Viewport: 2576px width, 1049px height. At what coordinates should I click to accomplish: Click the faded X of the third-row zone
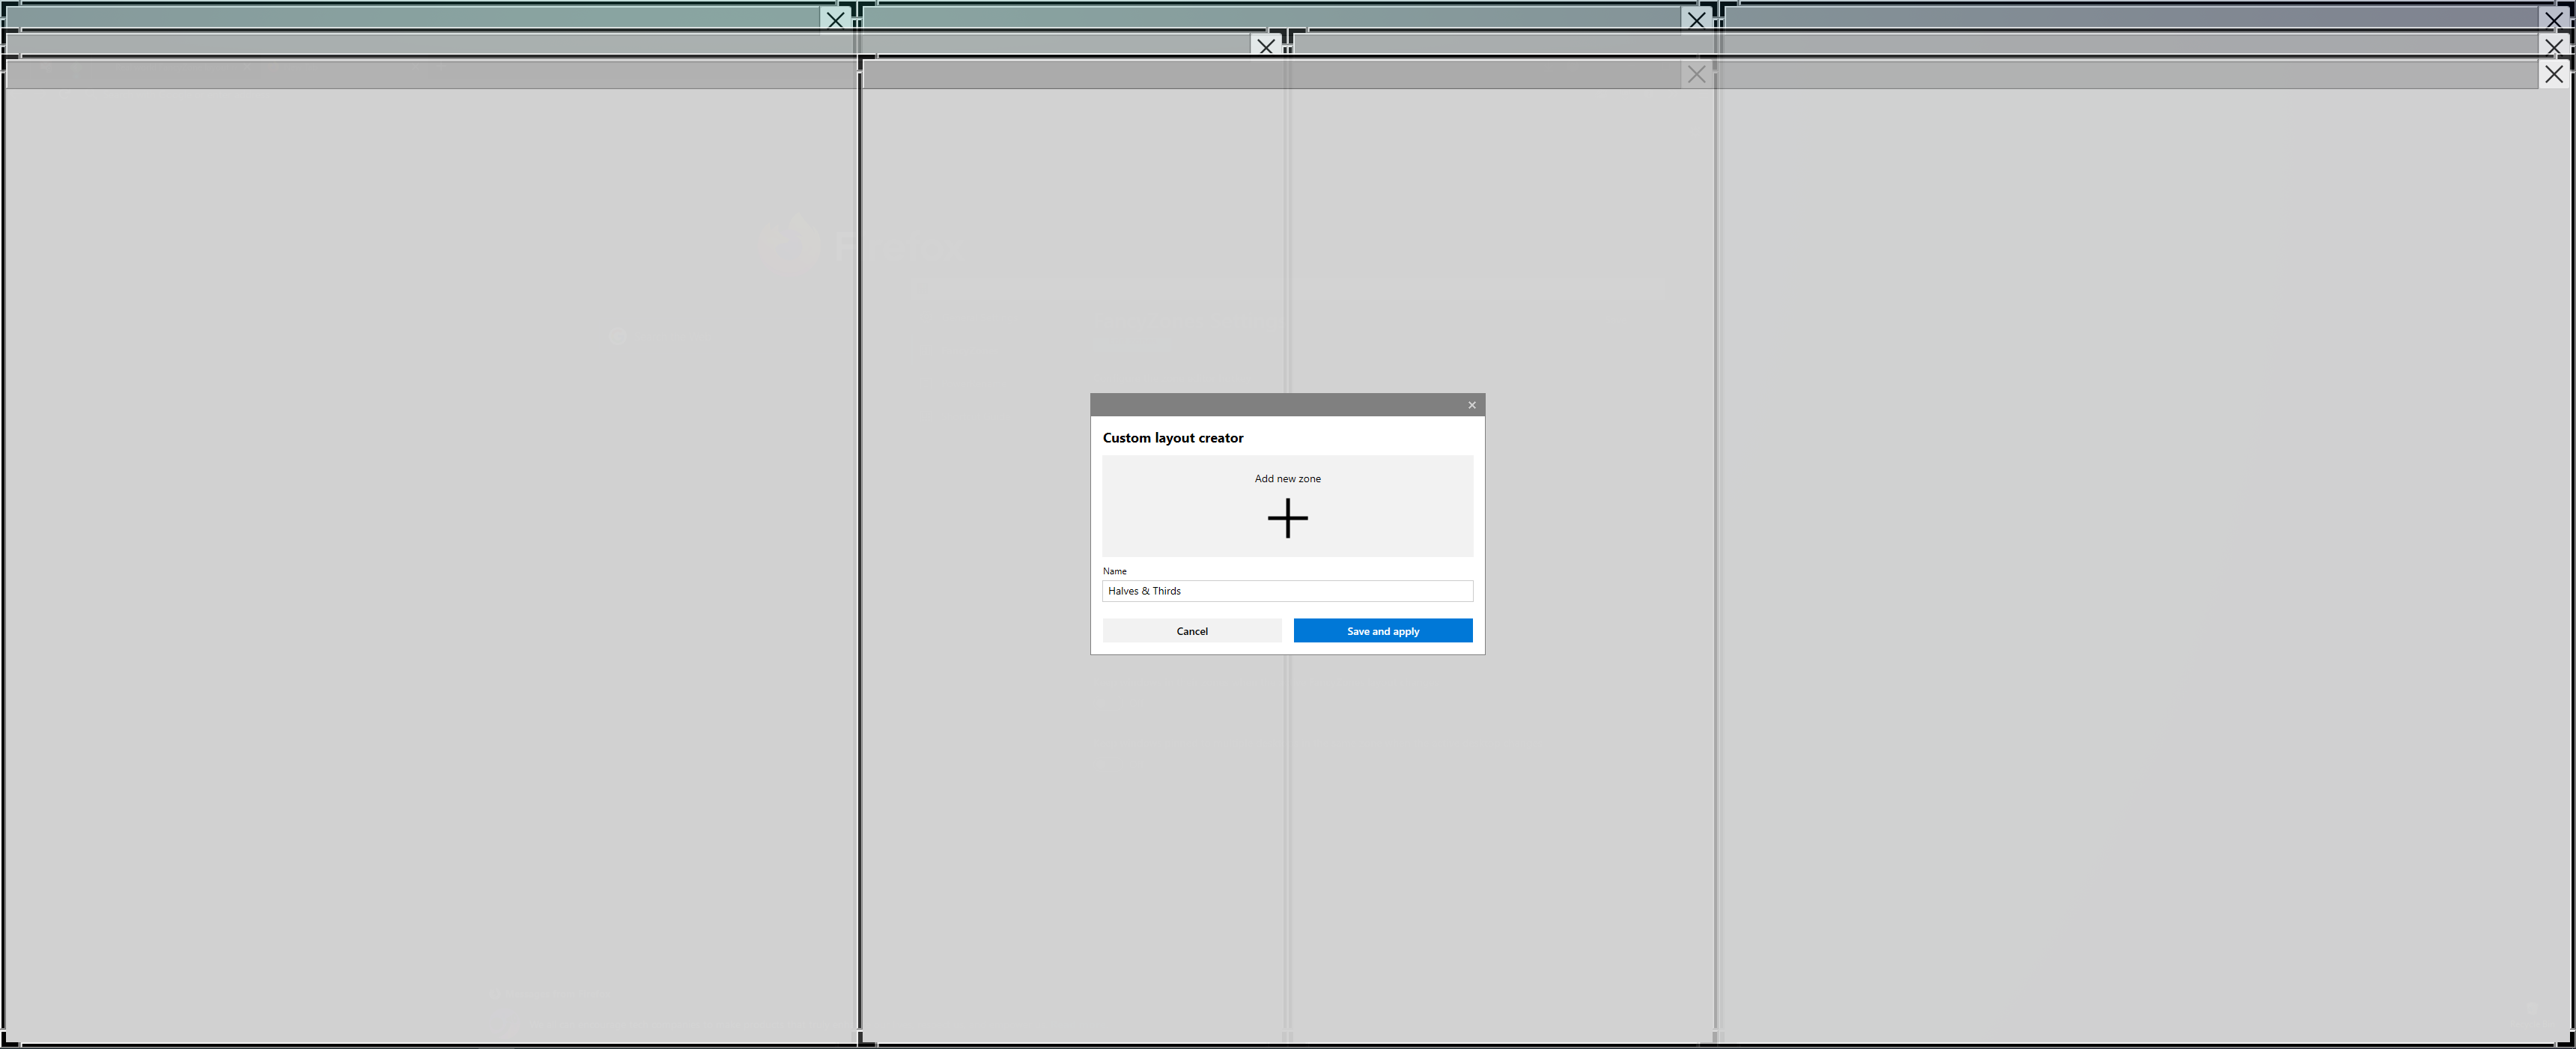point(1696,74)
